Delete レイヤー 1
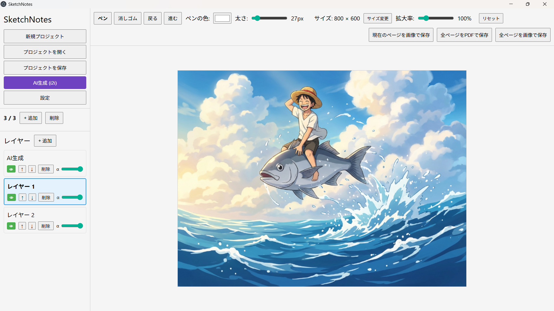The image size is (554, 311). tap(46, 197)
